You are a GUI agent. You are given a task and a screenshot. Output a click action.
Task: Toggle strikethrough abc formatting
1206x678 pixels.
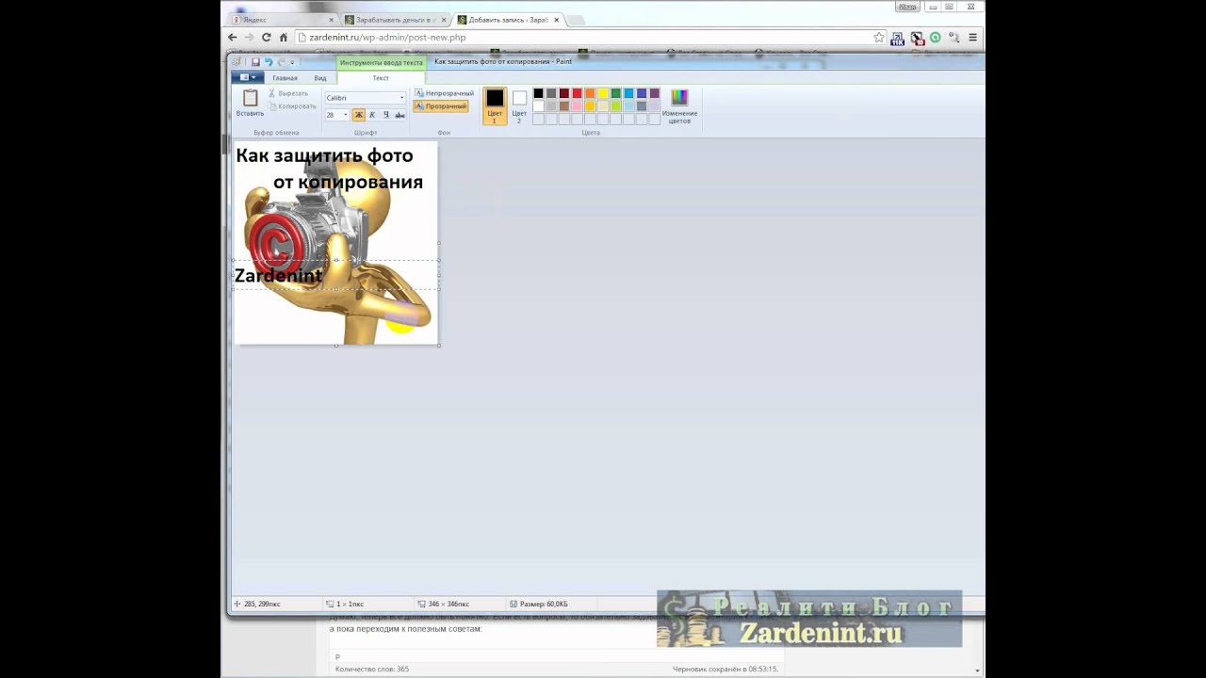tap(399, 115)
